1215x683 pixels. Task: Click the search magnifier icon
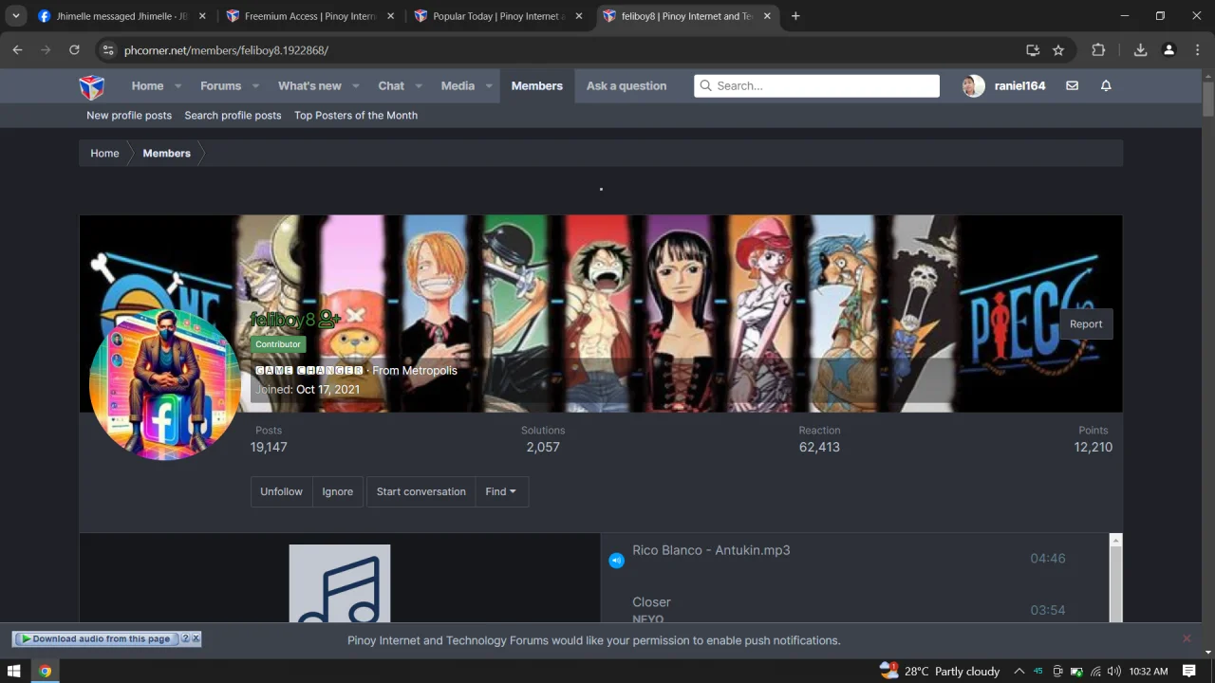point(705,85)
